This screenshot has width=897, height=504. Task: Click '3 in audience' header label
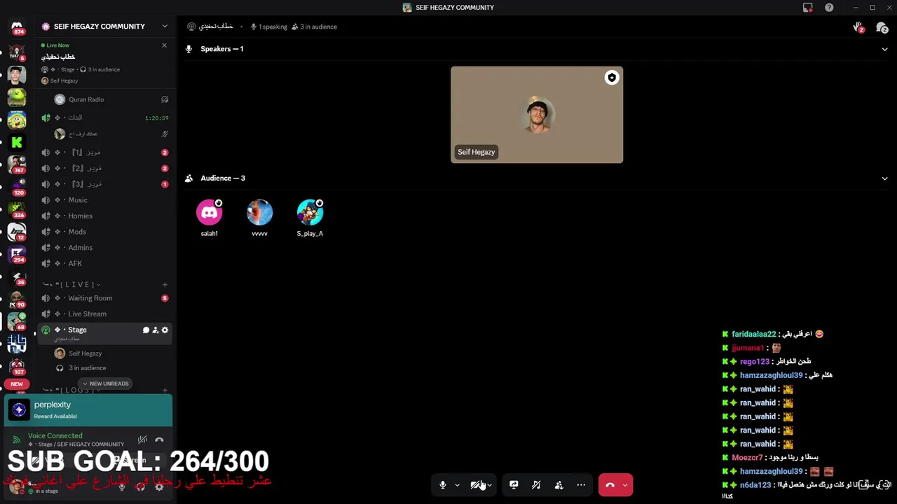click(314, 27)
